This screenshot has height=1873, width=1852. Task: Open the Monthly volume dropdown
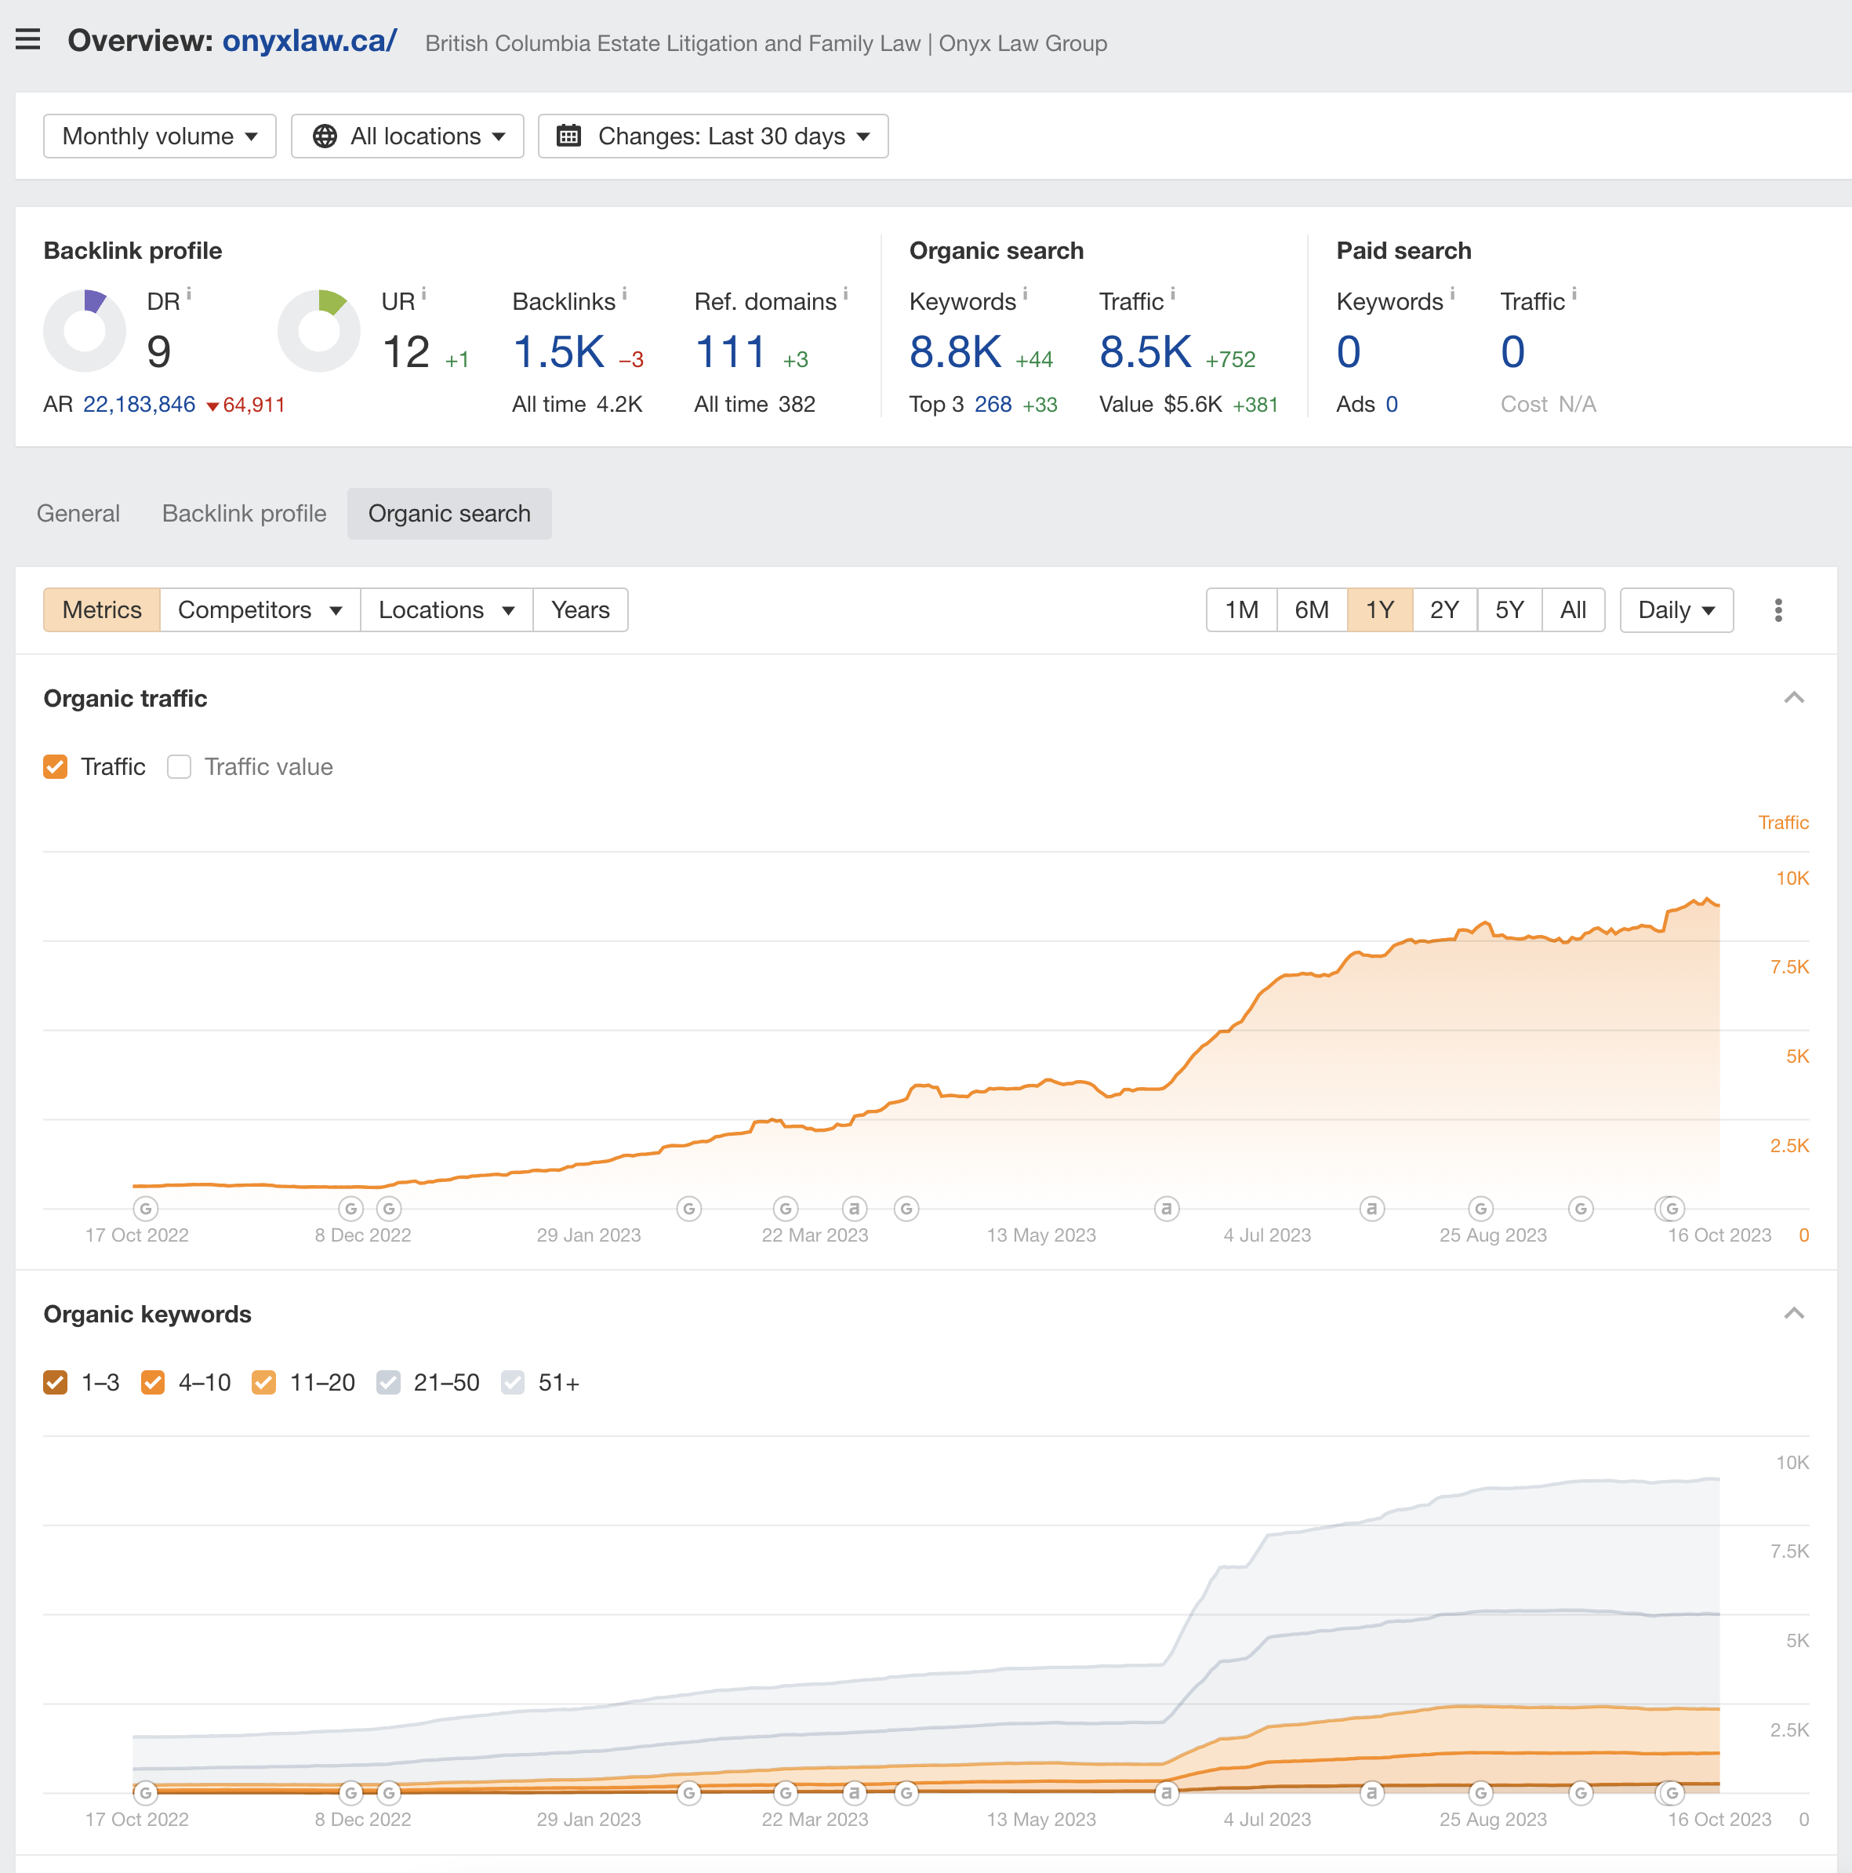pos(159,136)
